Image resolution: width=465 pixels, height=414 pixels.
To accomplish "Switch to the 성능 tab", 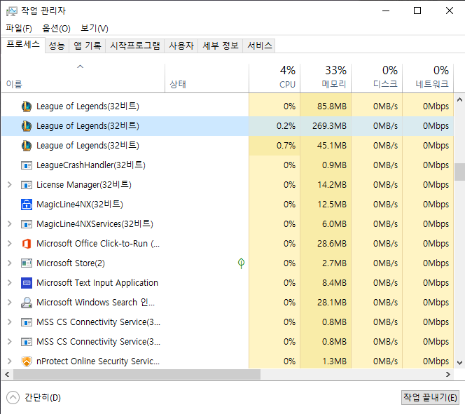I will (57, 46).
